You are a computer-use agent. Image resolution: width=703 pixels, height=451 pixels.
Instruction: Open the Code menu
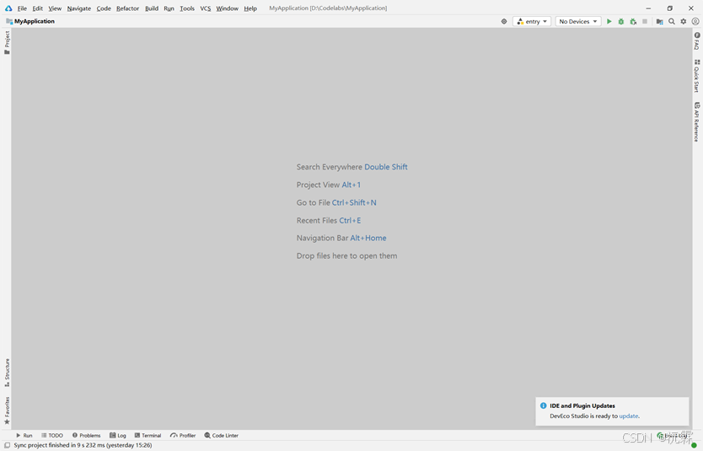pyautogui.click(x=104, y=8)
